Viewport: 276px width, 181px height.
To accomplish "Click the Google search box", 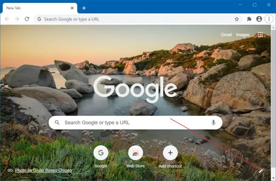I will click(x=134, y=123).
